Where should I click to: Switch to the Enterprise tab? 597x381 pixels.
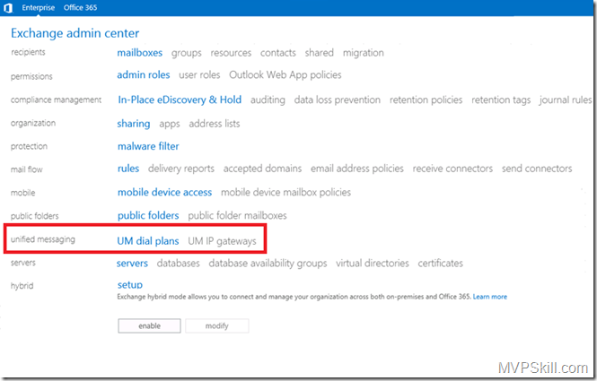click(x=38, y=7)
